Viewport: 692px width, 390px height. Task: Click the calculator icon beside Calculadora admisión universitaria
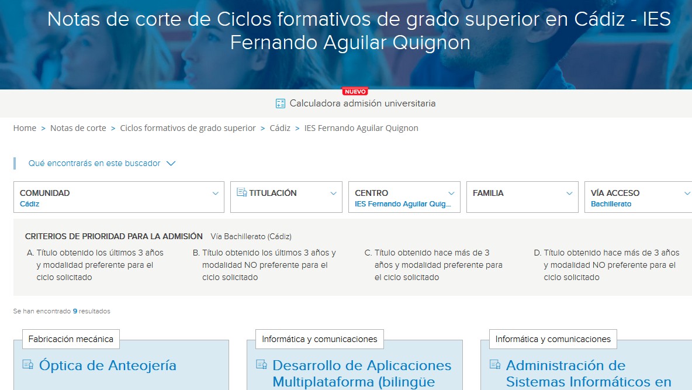click(280, 103)
